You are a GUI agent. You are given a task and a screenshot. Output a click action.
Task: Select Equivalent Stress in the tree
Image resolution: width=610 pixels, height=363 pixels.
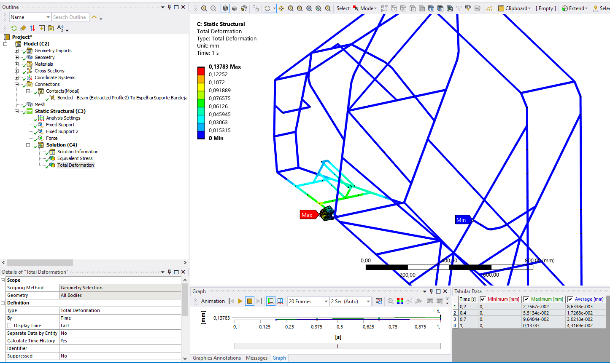pyautogui.click(x=75, y=158)
